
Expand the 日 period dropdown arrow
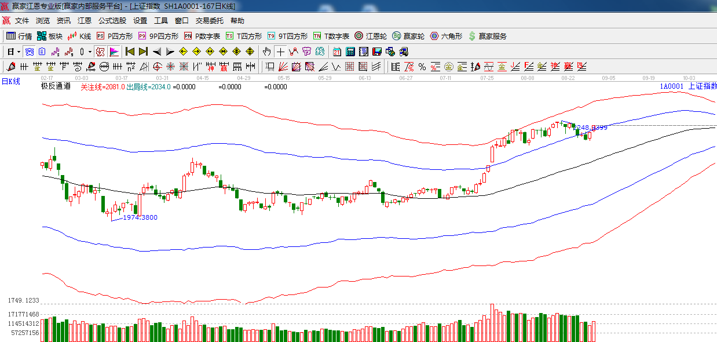pyautogui.click(x=19, y=52)
